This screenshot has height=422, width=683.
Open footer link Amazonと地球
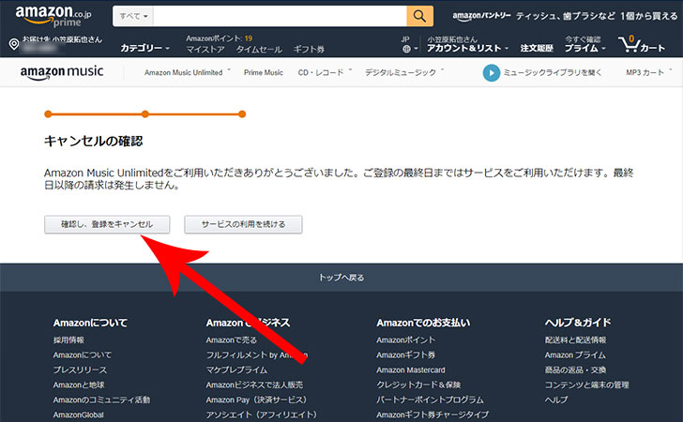(79, 385)
